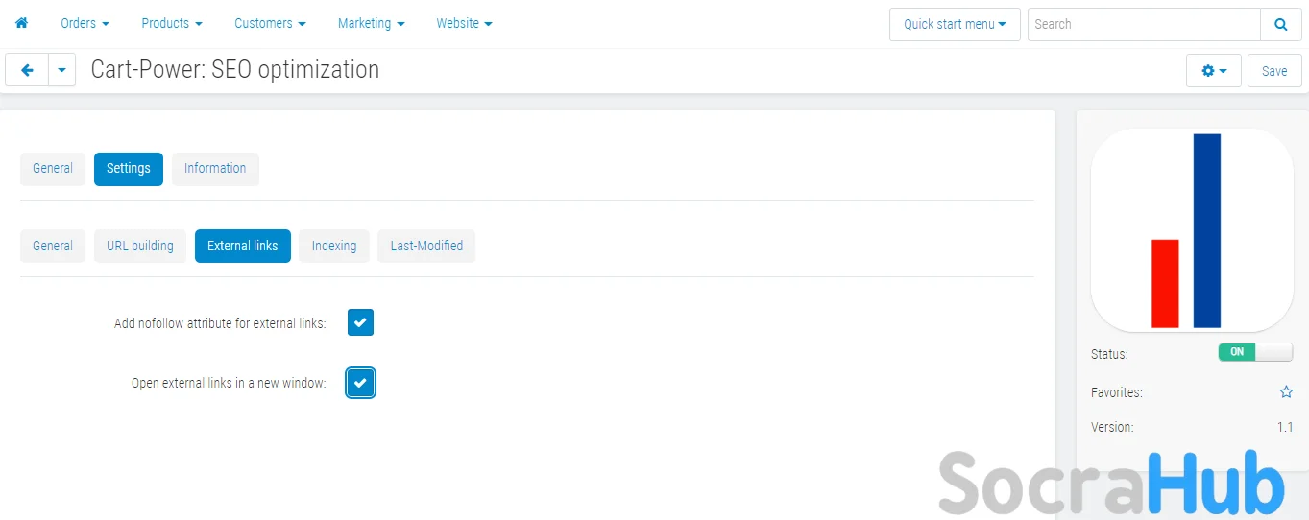Expand the dropdown caret beside back arrow
The image size is (1309, 520).
point(61,70)
